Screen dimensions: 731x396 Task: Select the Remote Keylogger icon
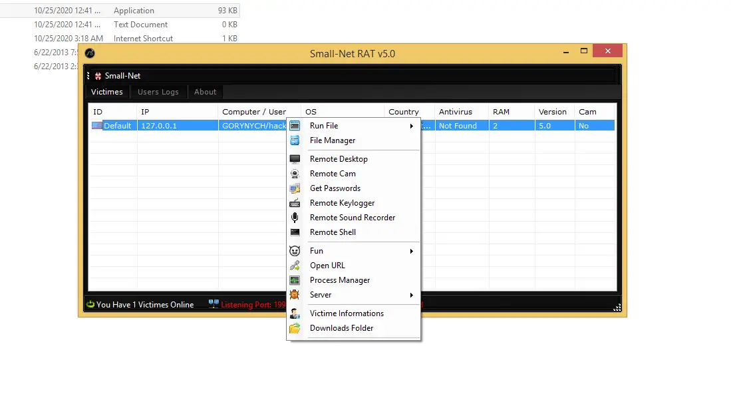295,202
